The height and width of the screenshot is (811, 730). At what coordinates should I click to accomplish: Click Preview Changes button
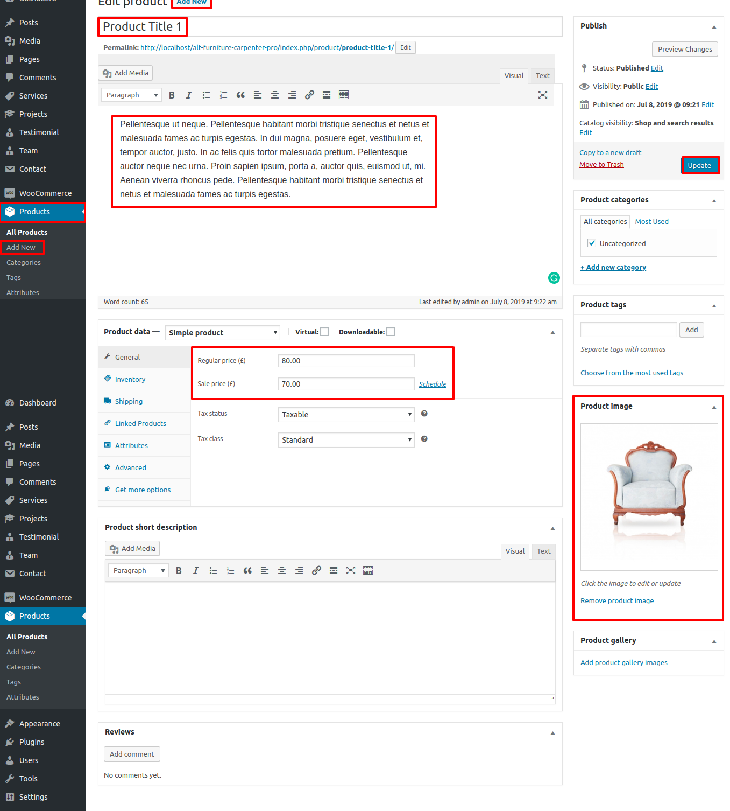pos(685,50)
